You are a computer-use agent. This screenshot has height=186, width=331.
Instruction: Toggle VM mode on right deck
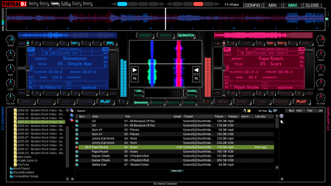302,49
